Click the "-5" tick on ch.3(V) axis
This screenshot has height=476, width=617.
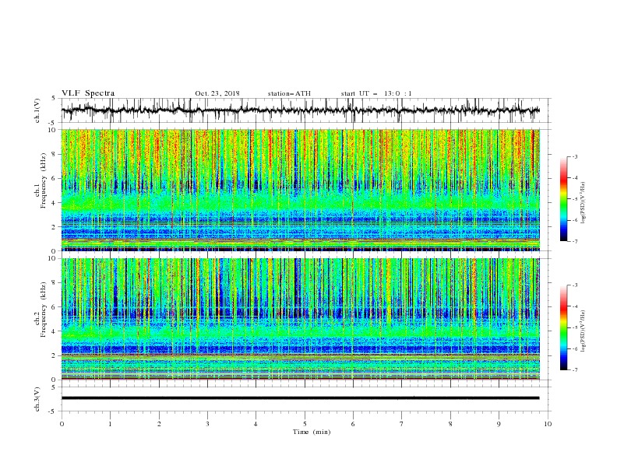pyautogui.click(x=53, y=411)
